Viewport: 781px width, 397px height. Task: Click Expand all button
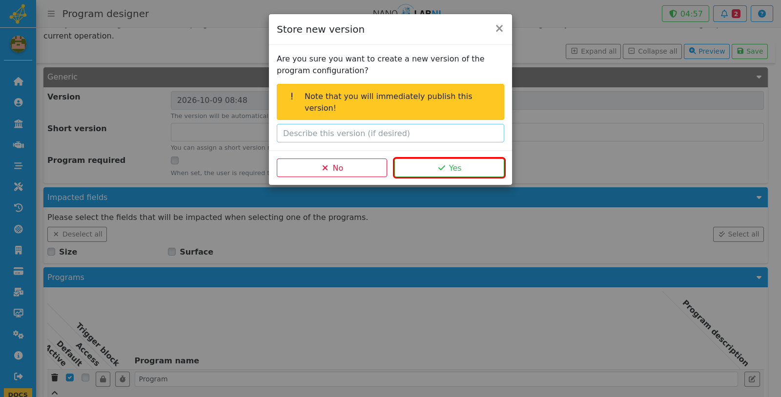(593, 51)
